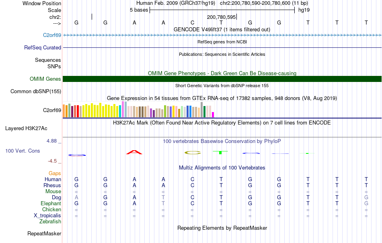Image resolution: width=382 pixels, height=243 pixels.
Task: Click the gray tall GTEx expression bar
Action: pyautogui.click(x=202, y=110)
